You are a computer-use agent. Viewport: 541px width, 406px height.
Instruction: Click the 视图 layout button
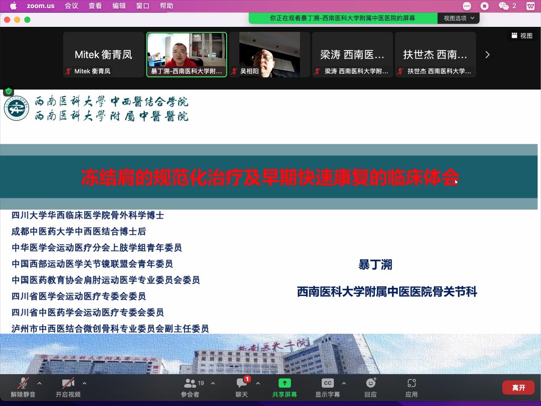(522, 36)
